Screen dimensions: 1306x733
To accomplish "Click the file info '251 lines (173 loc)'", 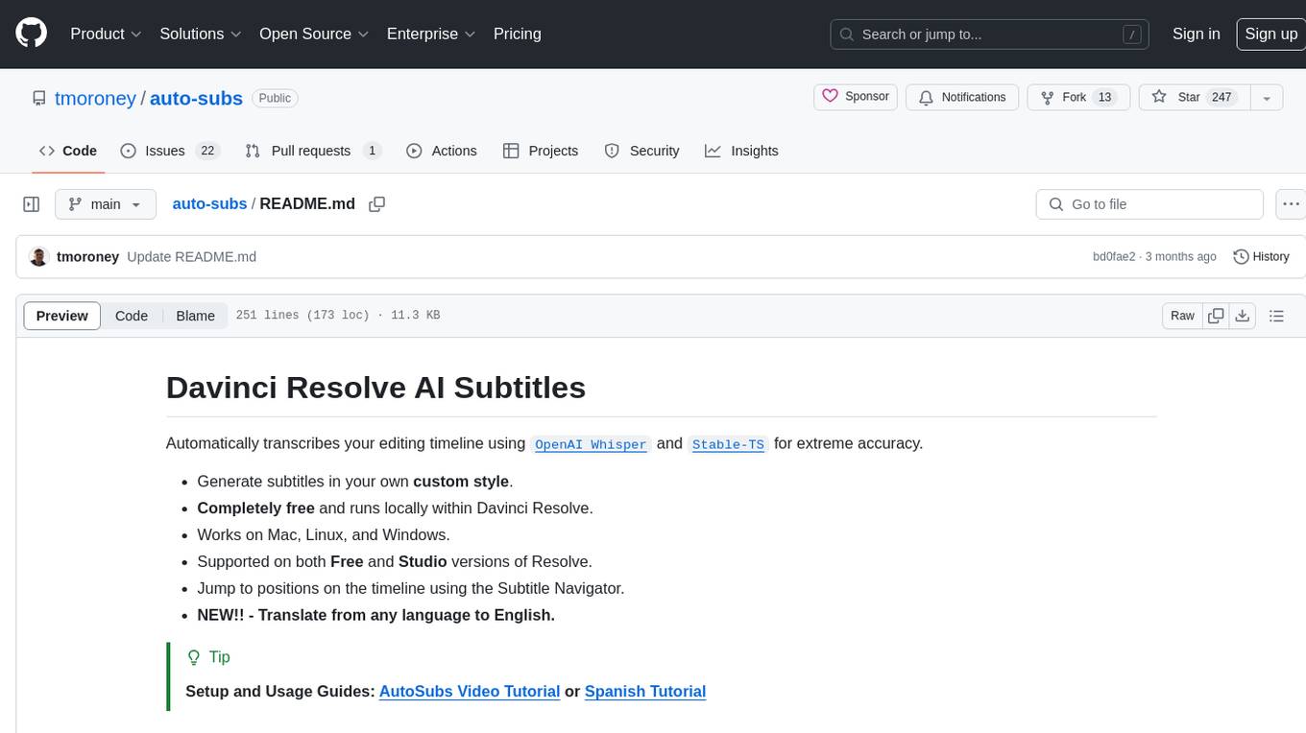I will pyautogui.click(x=302, y=316).
